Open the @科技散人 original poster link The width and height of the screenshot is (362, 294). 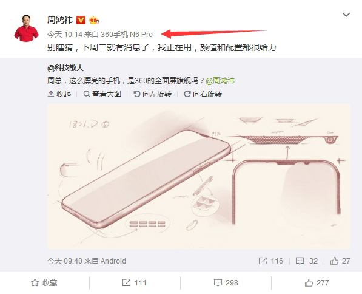tap(65, 68)
